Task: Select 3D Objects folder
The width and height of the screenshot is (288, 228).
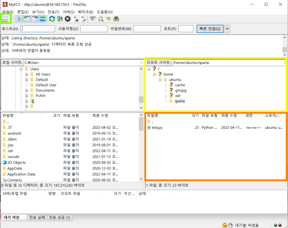Action: (x=16, y=162)
